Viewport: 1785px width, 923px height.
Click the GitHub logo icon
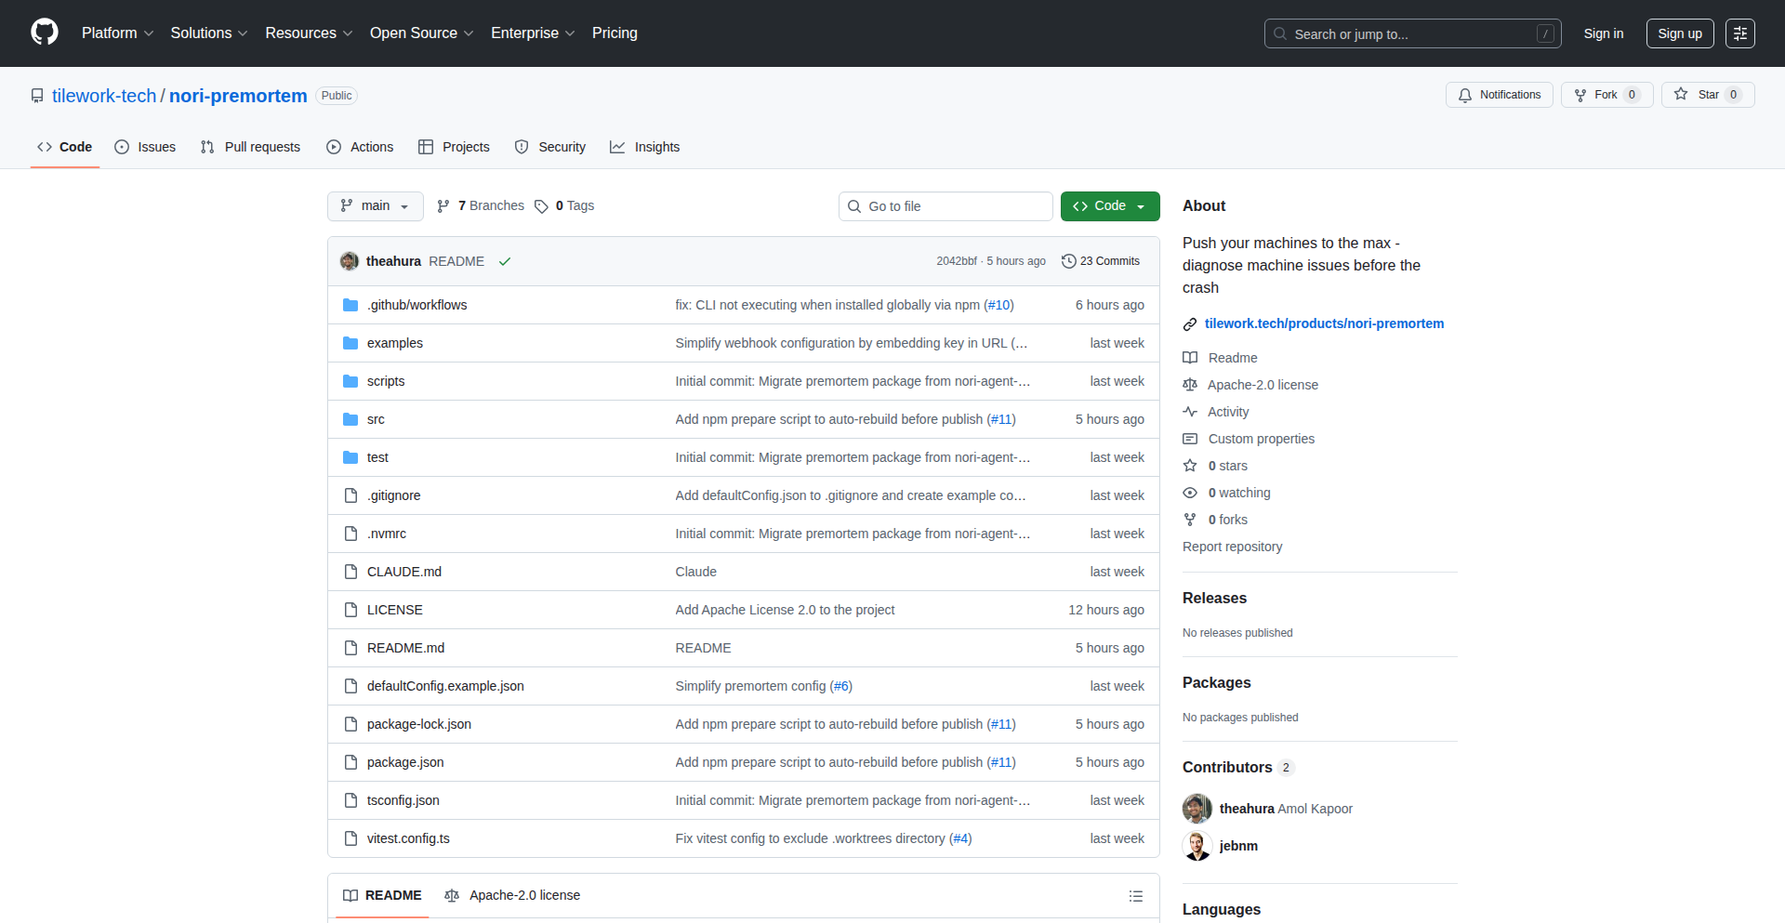click(x=45, y=33)
